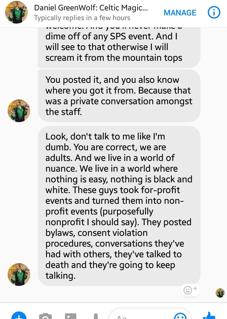Screen dimensions: 227x319
Task: Open the Daniel GreenWolf header profile picture
Action: (x=16, y=12)
